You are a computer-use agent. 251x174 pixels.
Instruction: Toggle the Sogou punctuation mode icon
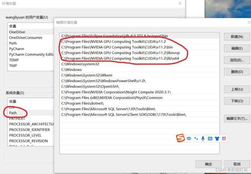pyautogui.click(x=196, y=139)
